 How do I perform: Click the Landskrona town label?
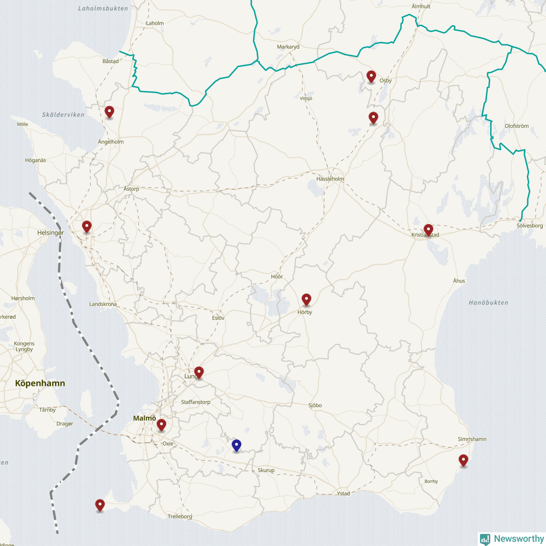(x=103, y=304)
